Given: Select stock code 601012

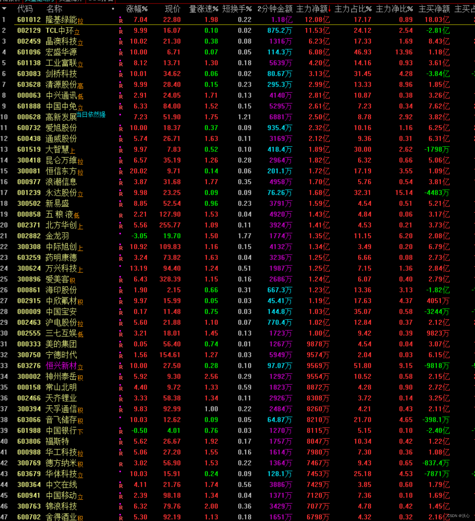Looking at the screenshot, I should pos(29,20).
